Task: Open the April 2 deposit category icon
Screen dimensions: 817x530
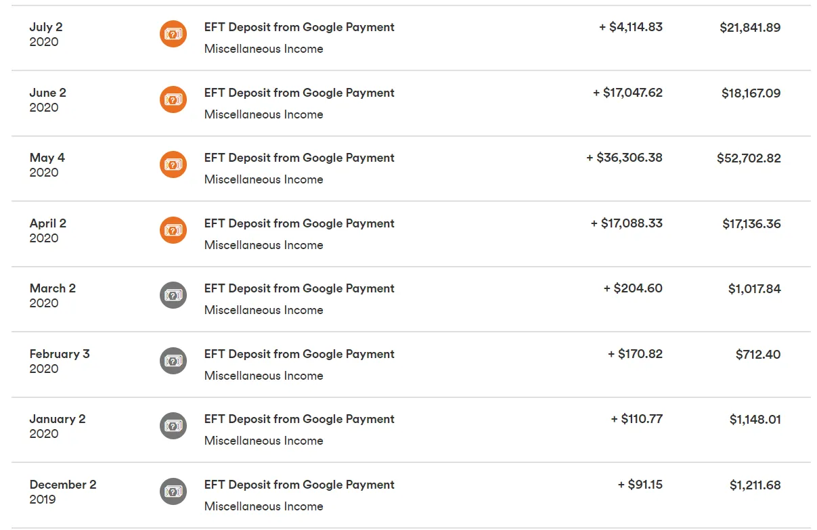Action: pos(173,229)
